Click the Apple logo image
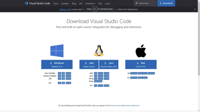 (141, 51)
